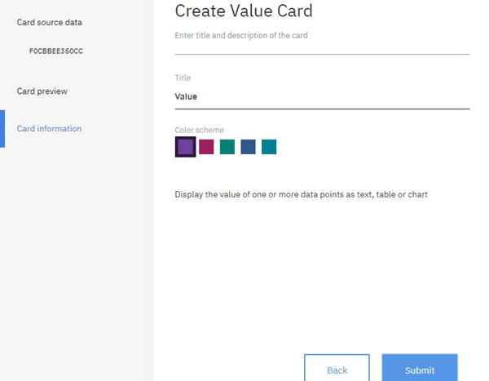Viewport: 489px width, 381px height.
Task: Open the Card source data step
Action: 49,23
